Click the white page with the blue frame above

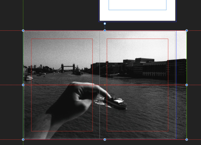click(137, 11)
